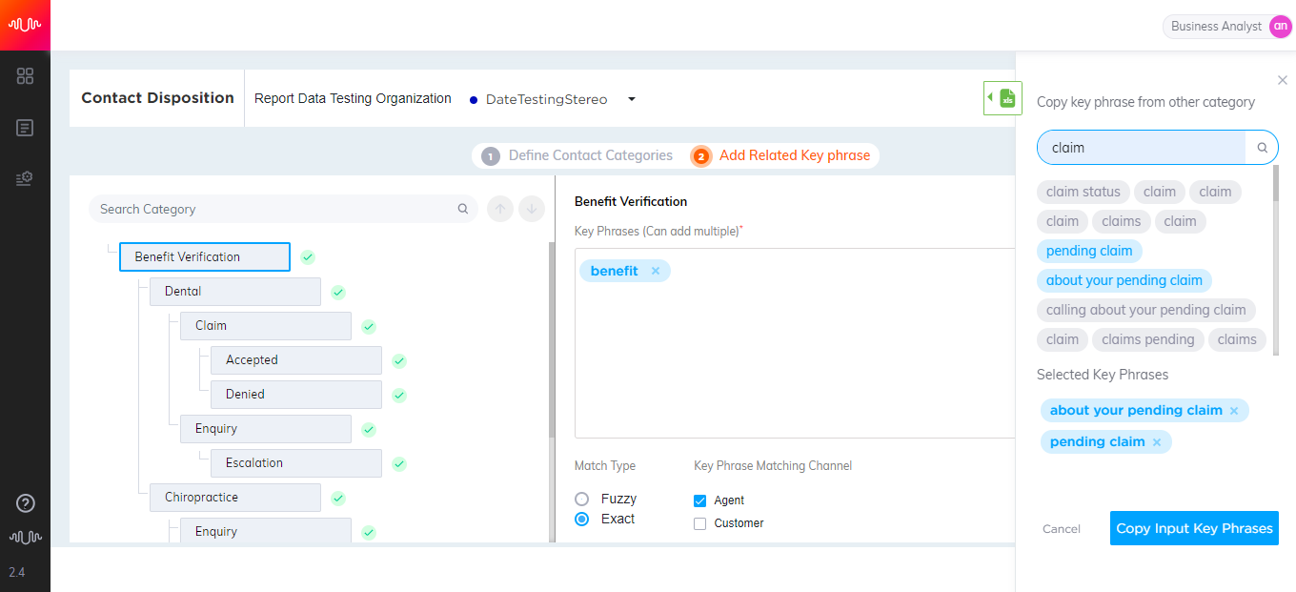1296x592 pixels.
Task: Click key phrase results scrollbar
Action: point(1276,181)
